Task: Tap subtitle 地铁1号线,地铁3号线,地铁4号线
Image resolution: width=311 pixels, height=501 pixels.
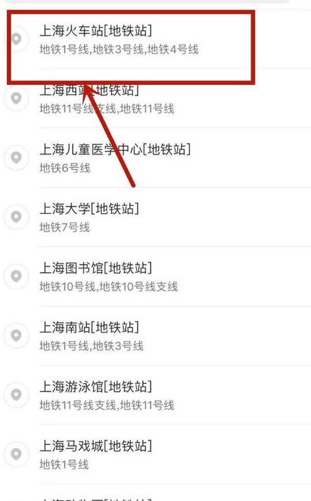Action: click(119, 50)
